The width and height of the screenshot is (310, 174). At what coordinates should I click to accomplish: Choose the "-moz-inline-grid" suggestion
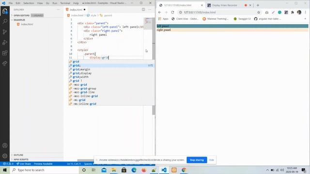point(111,96)
